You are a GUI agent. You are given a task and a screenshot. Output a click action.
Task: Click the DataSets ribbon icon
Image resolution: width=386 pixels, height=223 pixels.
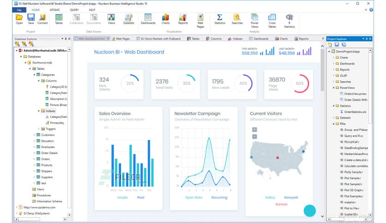click(x=129, y=19)
